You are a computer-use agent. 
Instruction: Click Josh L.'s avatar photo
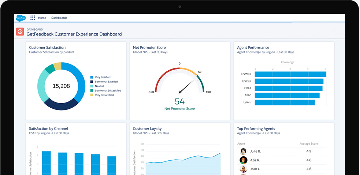point(243,169)
